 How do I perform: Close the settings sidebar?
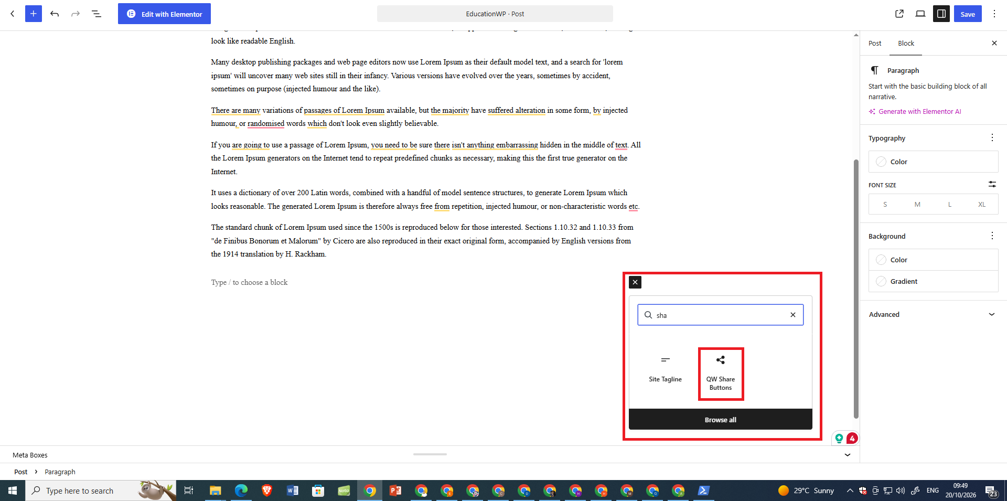click(x=994, y=43)
